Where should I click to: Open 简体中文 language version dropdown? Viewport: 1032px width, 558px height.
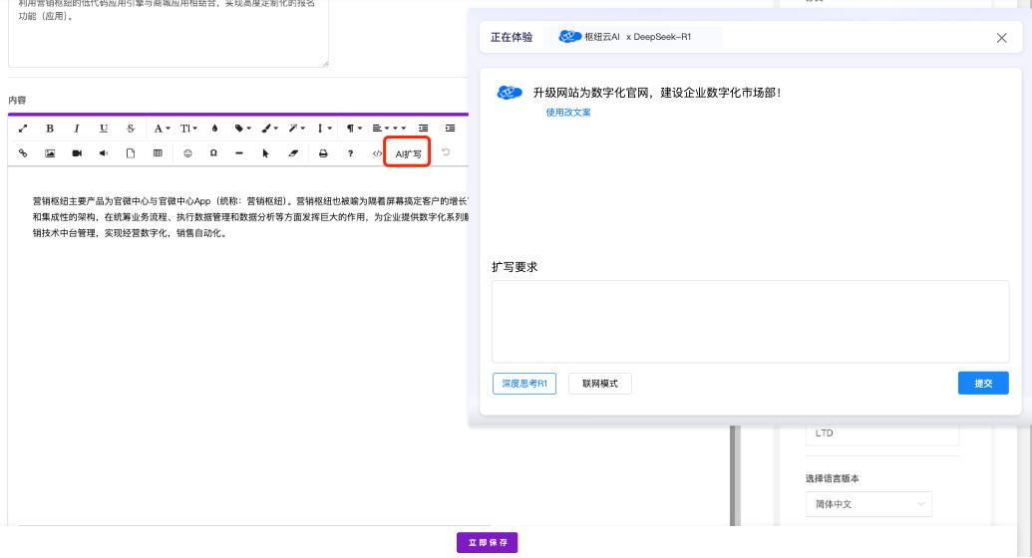tap(868, 504)
